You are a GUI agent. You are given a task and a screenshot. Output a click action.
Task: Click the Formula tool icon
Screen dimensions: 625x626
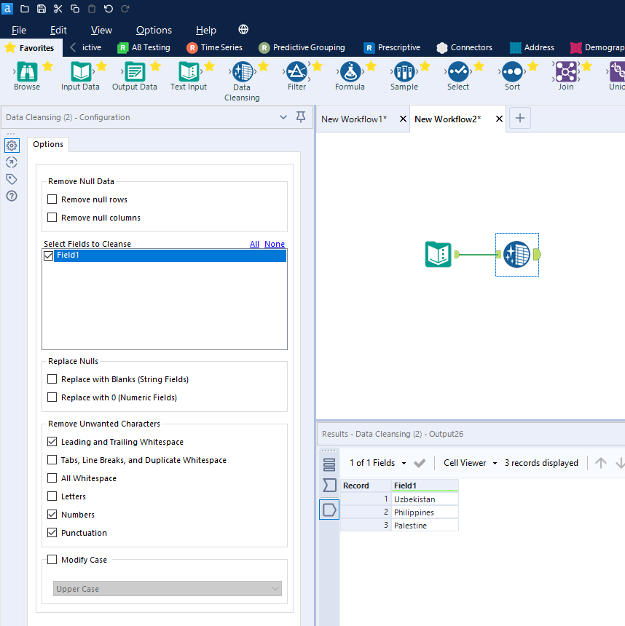tap(350, 72)
